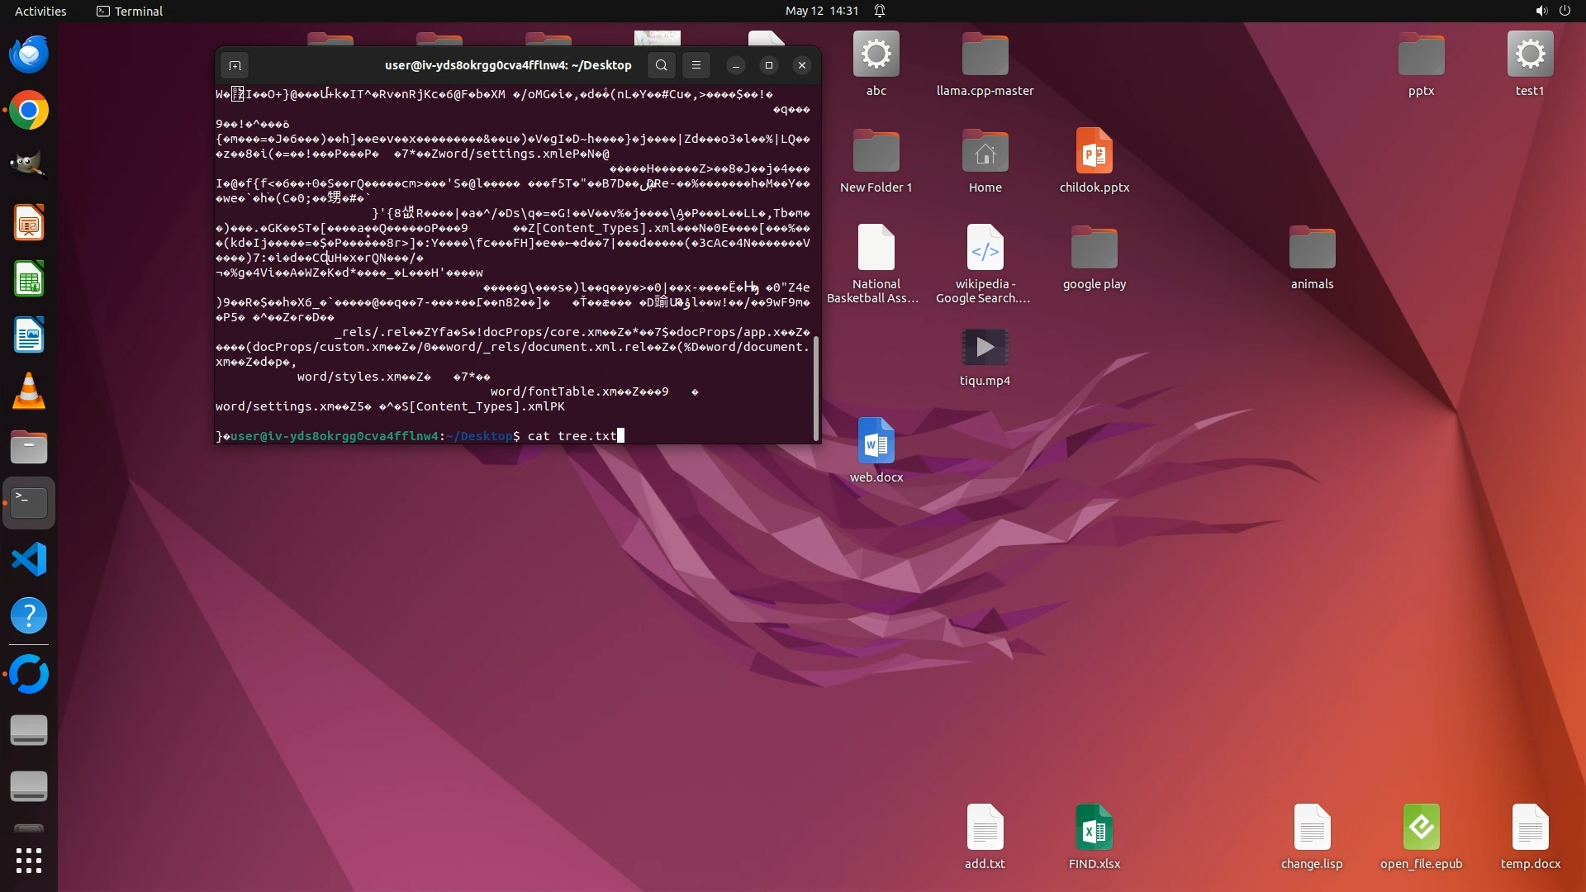The height and width of the screenshot is (892, 1586).
Task: Open Thunderbird from the dock
Action: (29, 55)
